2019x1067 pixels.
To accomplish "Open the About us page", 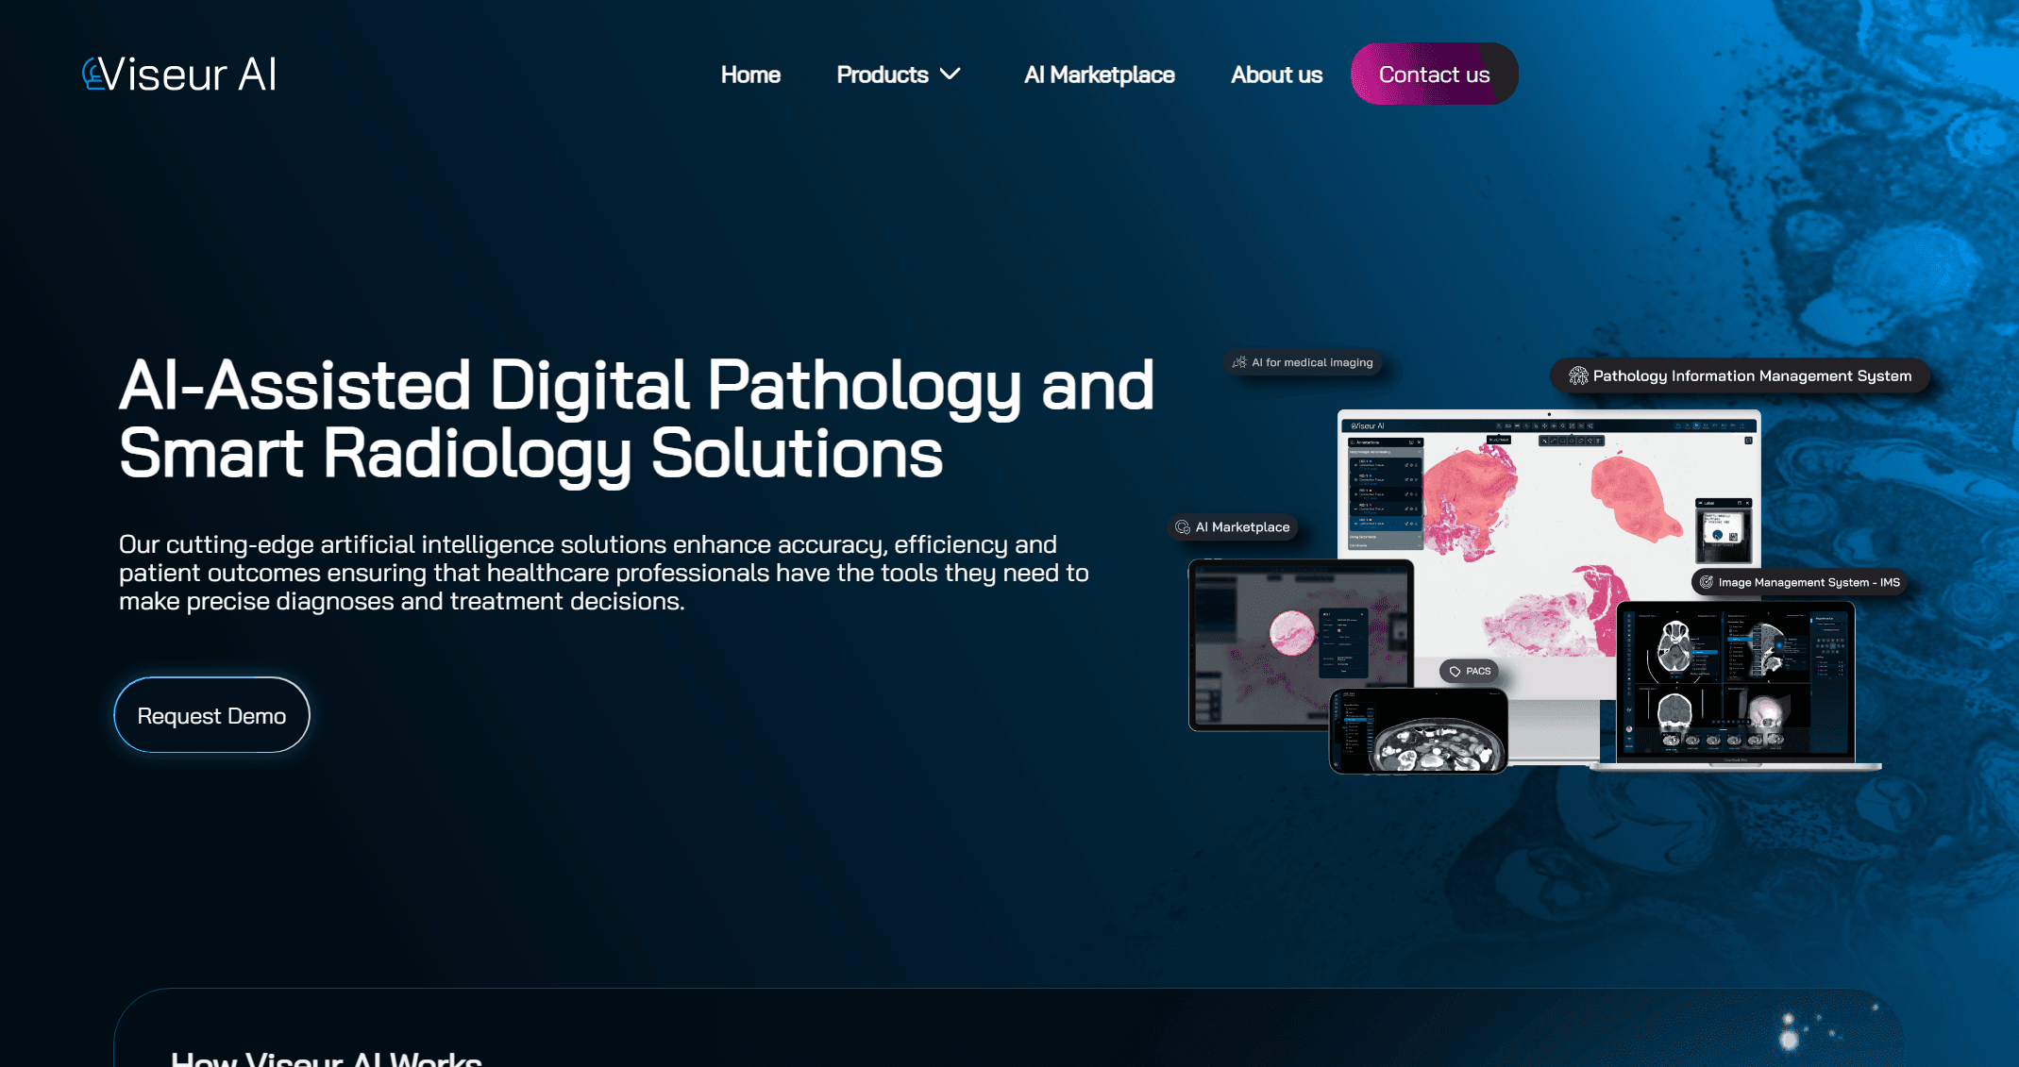I will pyautogui.click(x=1276, y=75).
